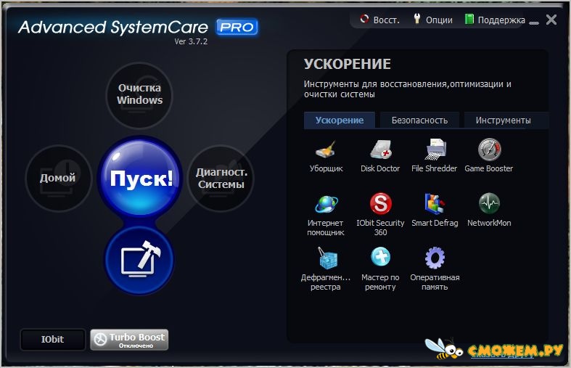
Task: Open the Уборщик cleaner tool
Action: [x=326, y=156]
